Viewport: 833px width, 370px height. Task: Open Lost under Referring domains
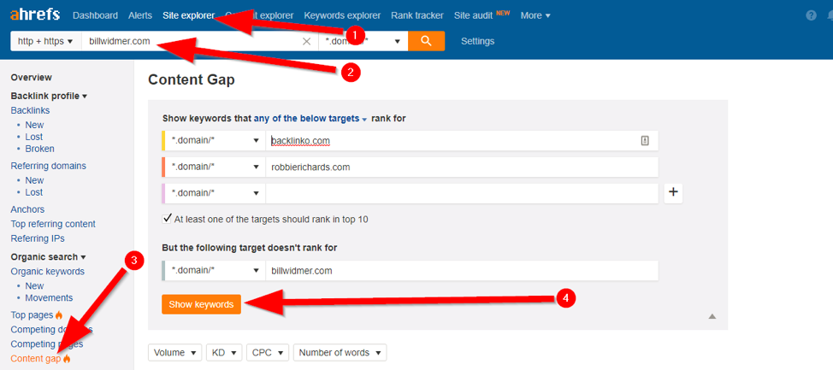[34, 192]
